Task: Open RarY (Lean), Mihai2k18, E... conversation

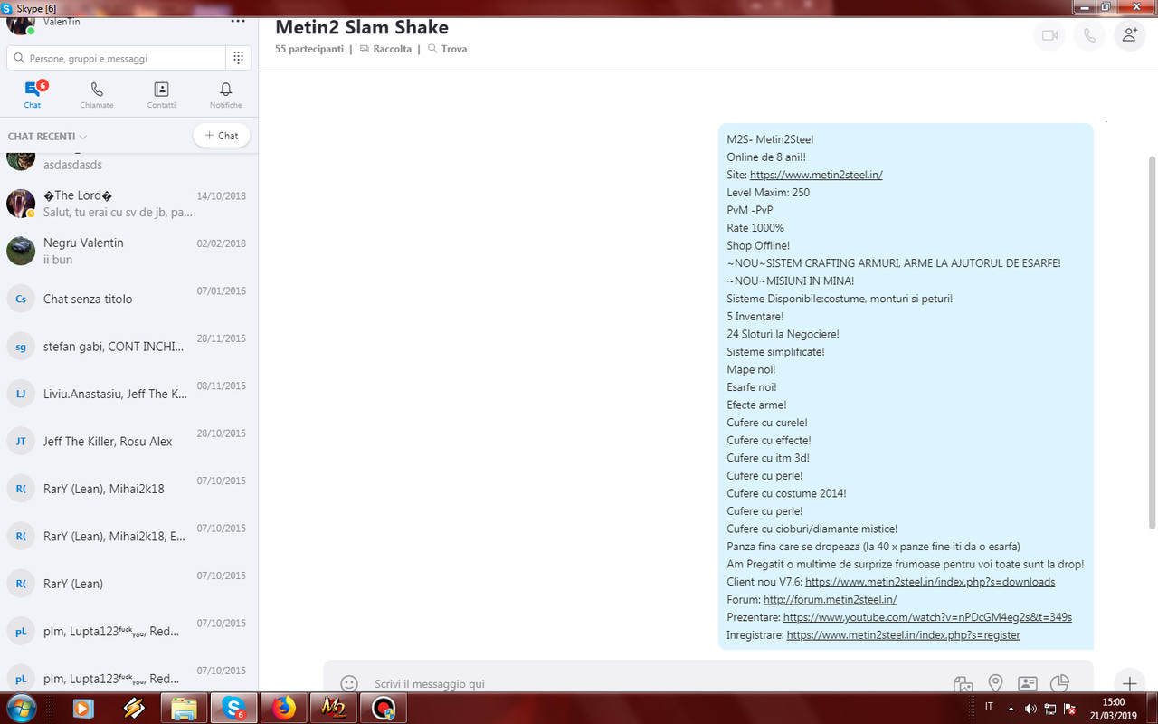Action: click(128, 537)
